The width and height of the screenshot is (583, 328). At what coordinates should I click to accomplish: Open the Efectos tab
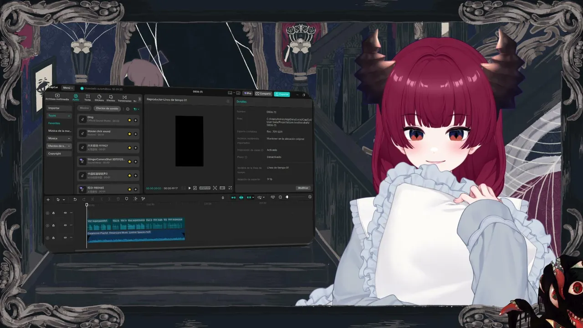tap(111, 98)
